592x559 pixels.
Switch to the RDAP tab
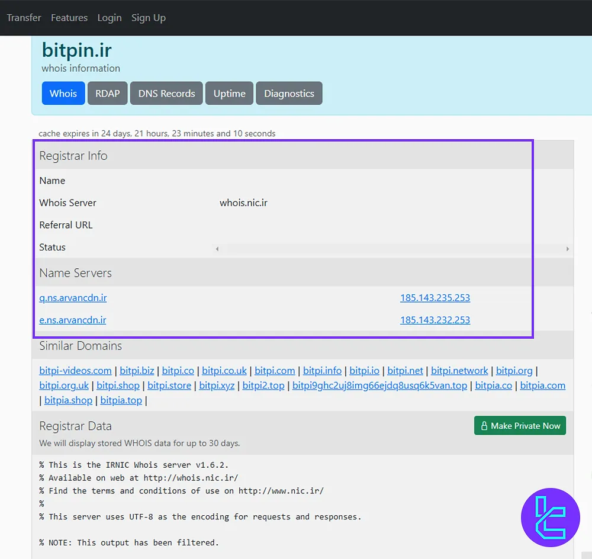(107, 93)
